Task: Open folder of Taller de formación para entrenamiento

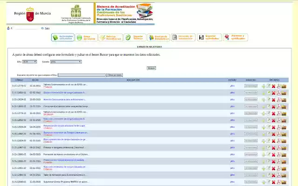Action: pos(284,175)
